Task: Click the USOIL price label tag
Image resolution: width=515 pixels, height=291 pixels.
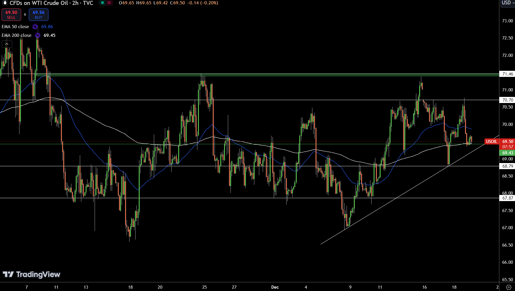Action: click(491, 142)
